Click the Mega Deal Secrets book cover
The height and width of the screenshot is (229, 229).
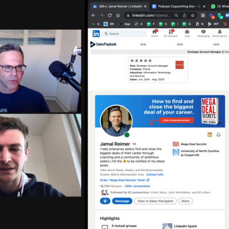[x=210, y=111]
